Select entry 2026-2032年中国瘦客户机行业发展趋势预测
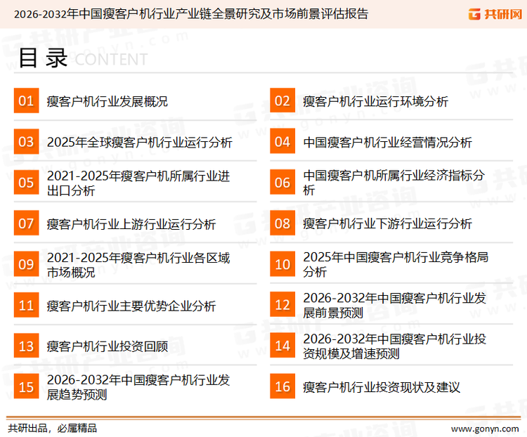 tap(138, 387)
